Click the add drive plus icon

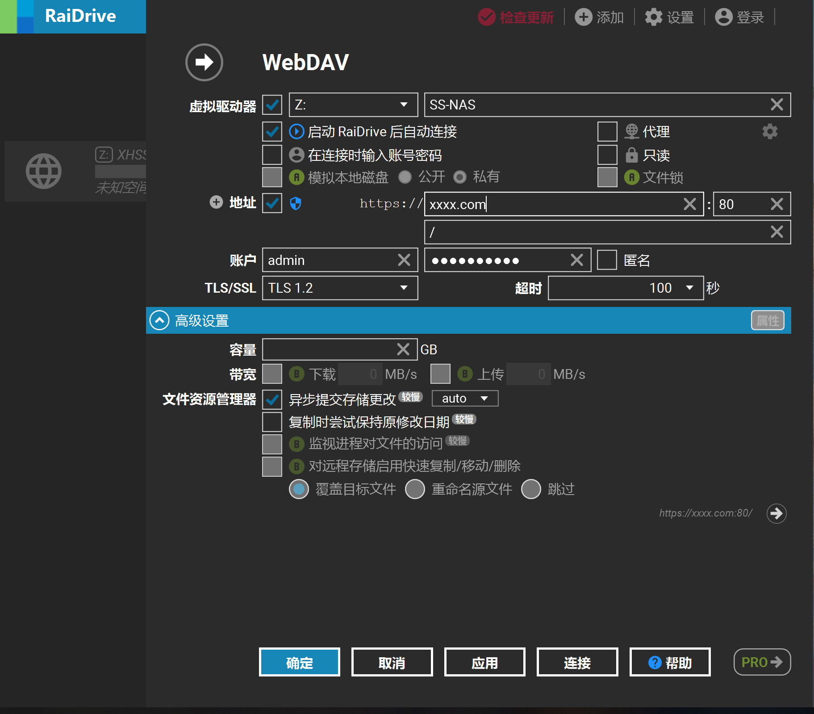tap(583, 17)
